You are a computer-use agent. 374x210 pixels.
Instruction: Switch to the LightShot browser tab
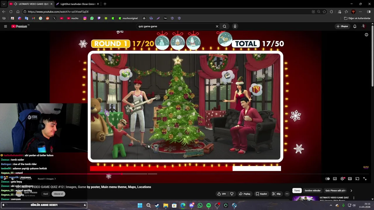click(77, 4)
